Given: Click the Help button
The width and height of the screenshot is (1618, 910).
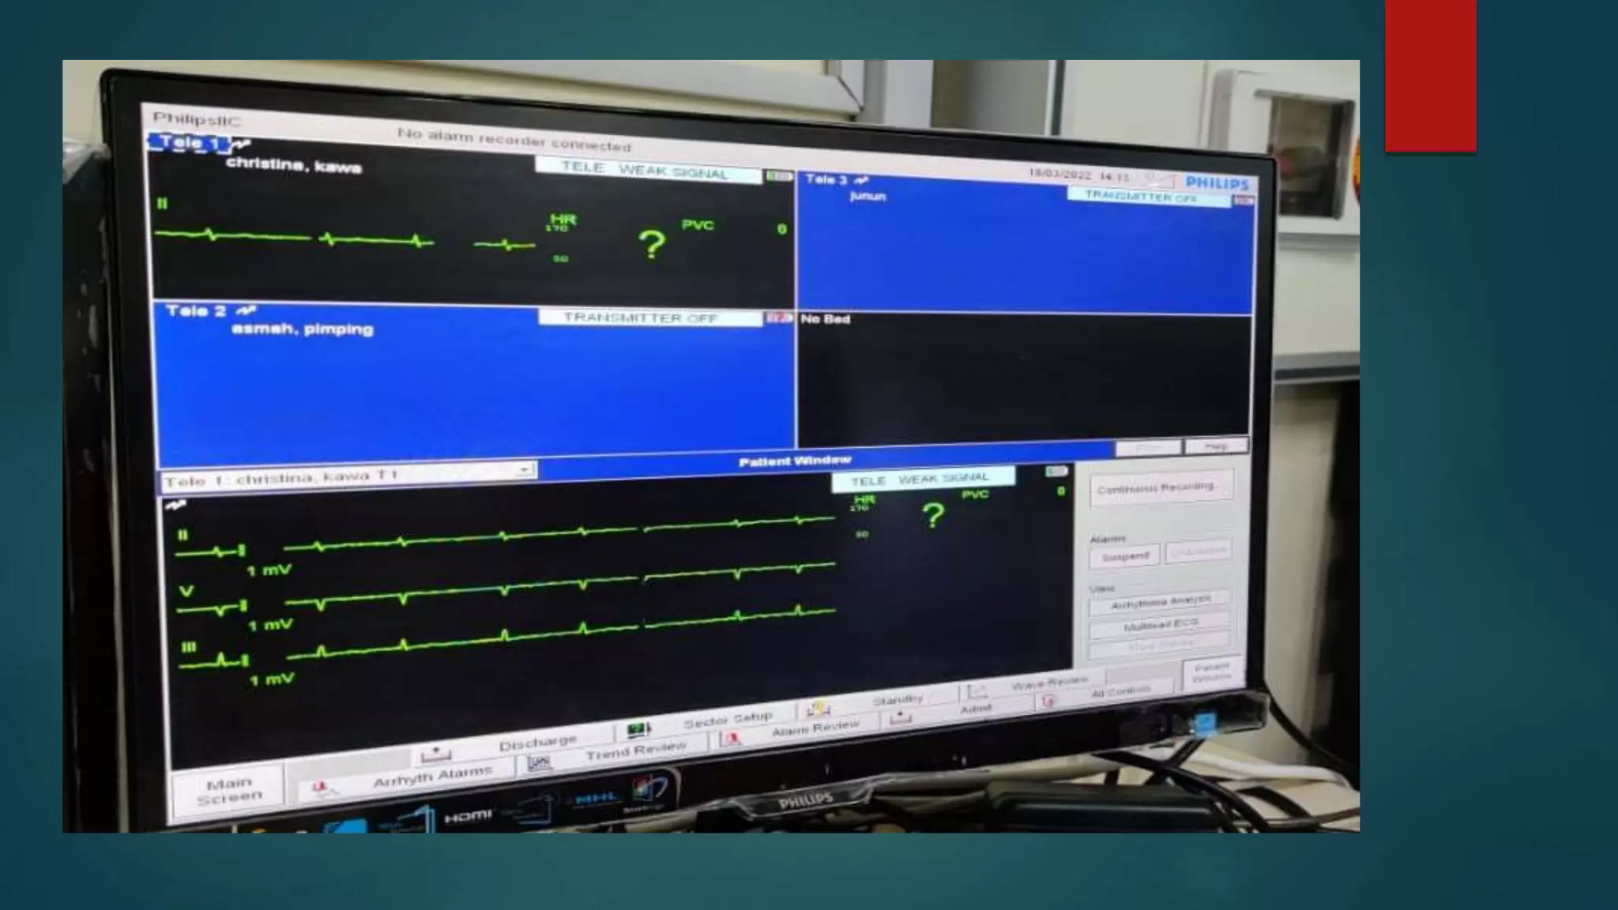Looking at the screenshot, I should coord(1215,447).
